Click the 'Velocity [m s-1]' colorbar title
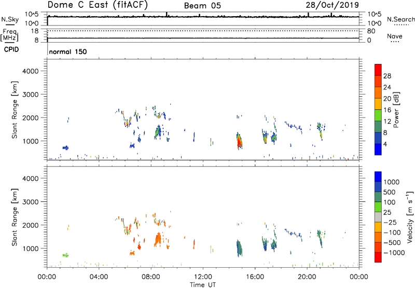 point(410,217)
